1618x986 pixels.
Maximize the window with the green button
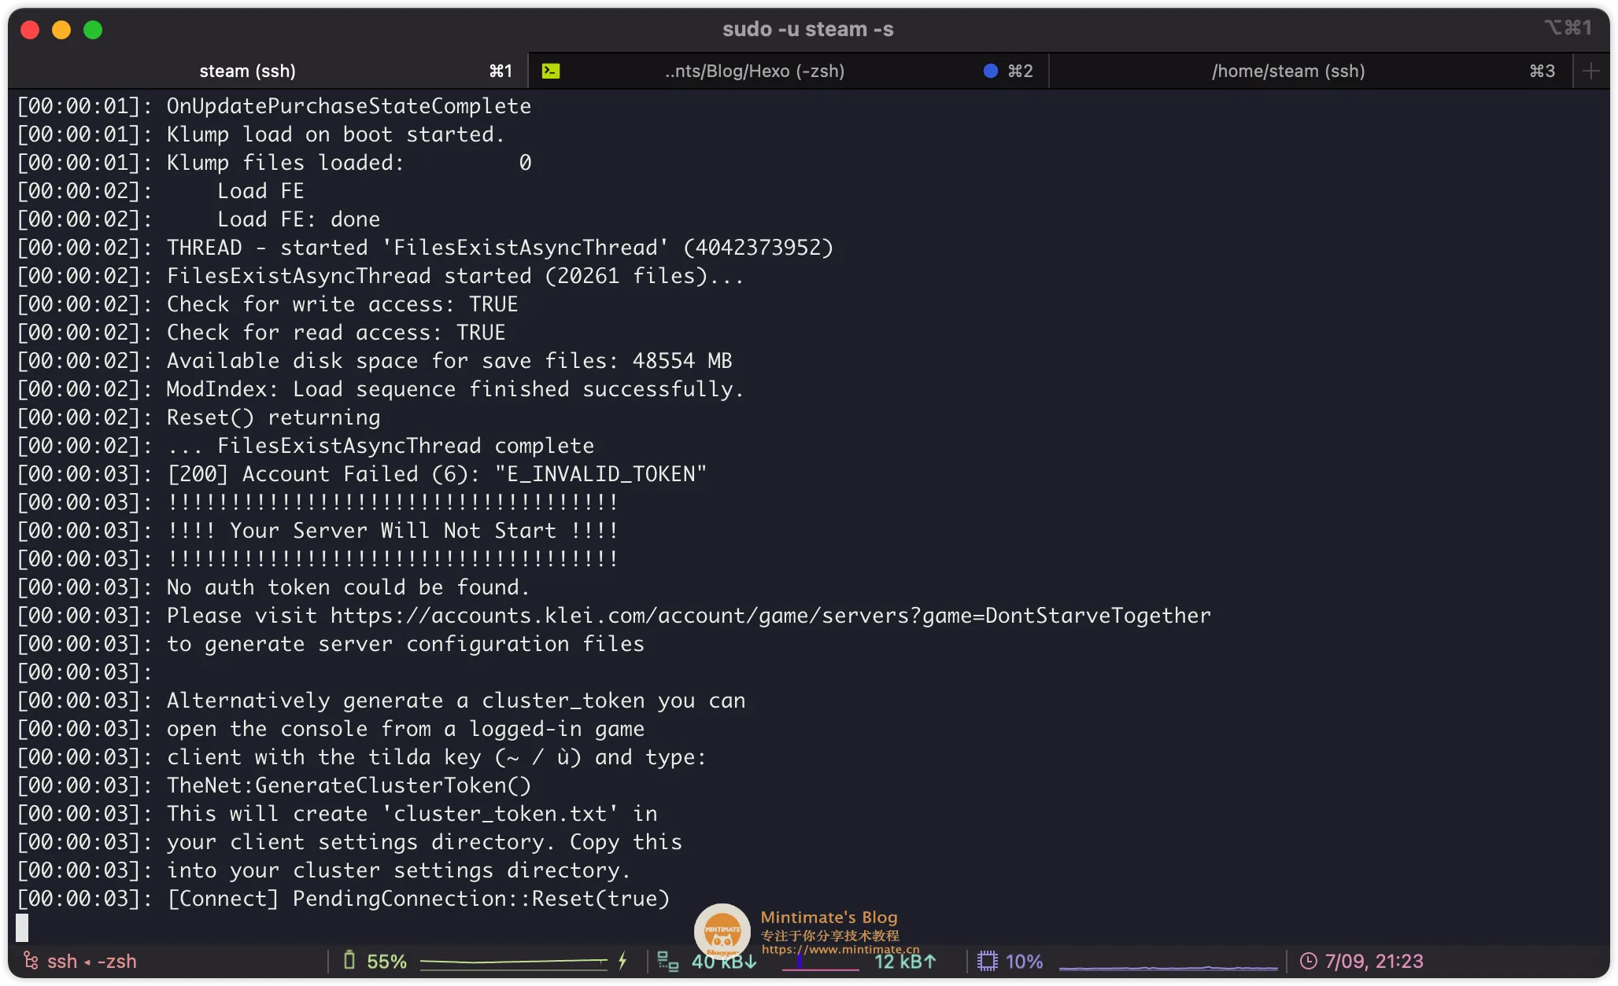93,30
